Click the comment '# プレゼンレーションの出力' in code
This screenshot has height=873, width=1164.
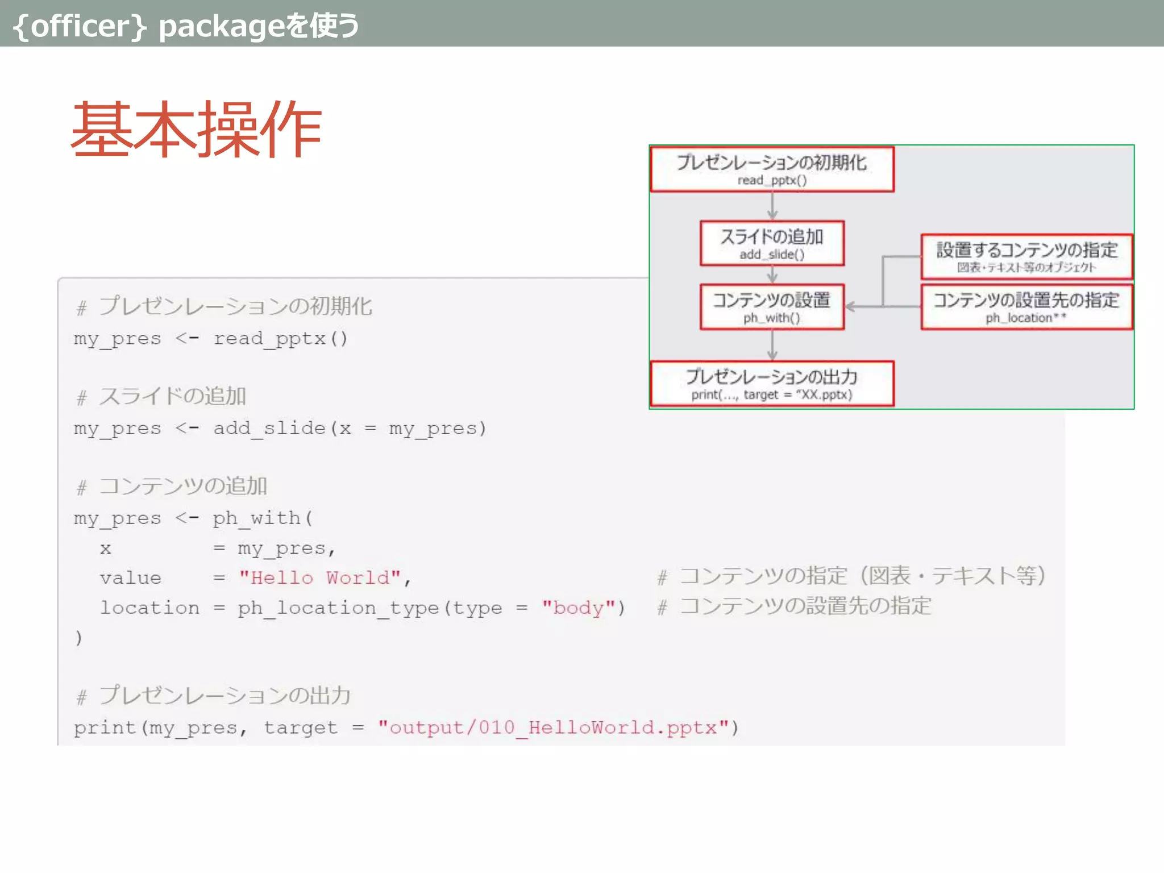tap(214, 696)
